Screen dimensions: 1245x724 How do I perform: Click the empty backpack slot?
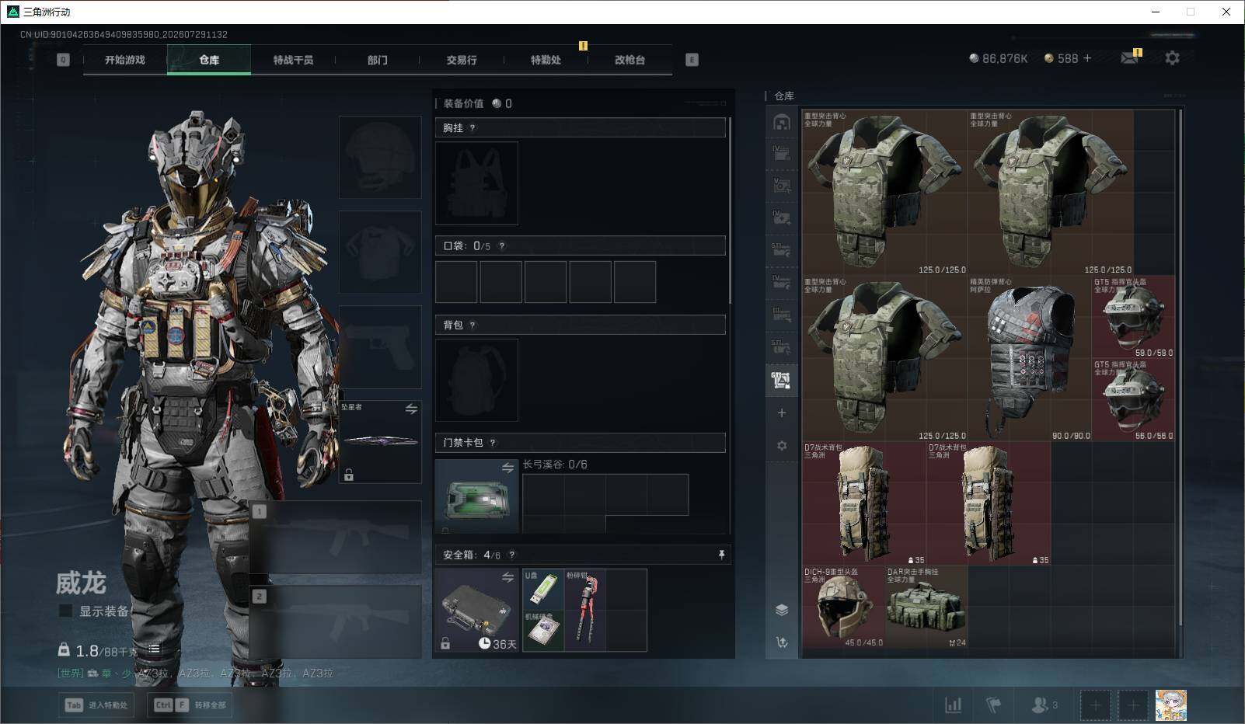[476, 381]
